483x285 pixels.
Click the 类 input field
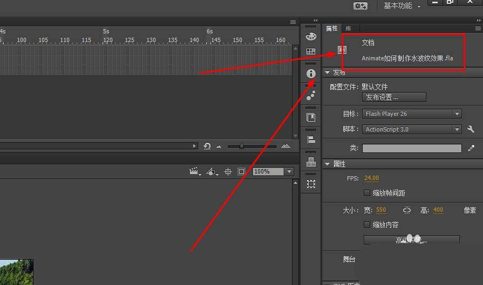click(412, 148)
